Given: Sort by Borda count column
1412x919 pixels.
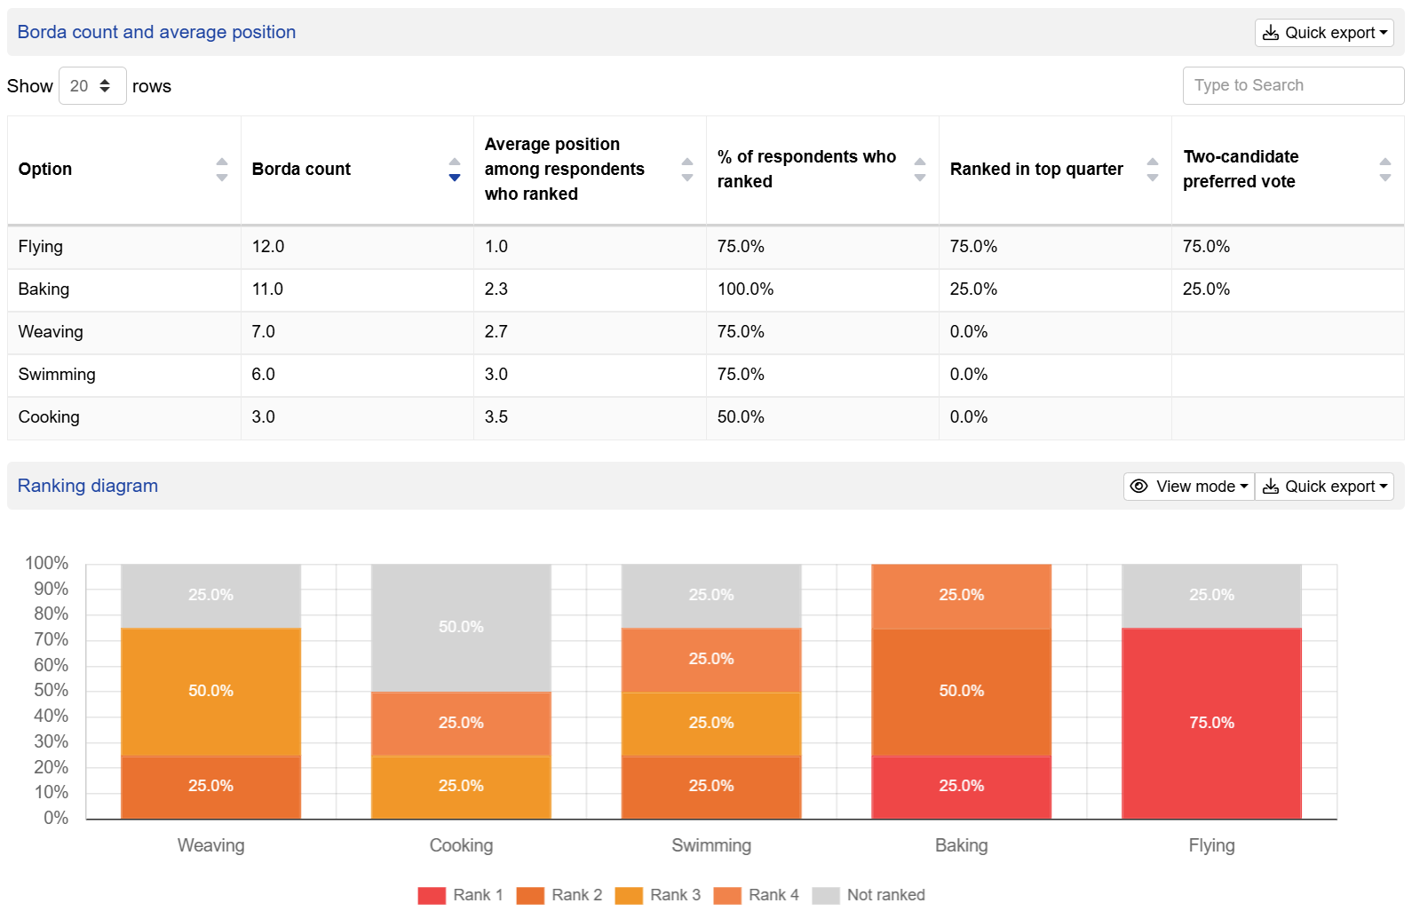Looking at the screenshot, I should point(454,170).
